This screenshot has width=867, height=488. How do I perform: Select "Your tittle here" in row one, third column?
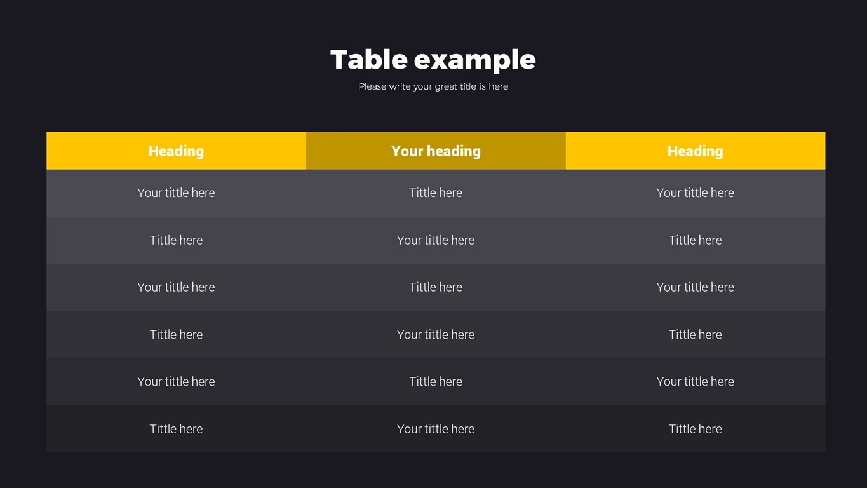coord(695,193)
